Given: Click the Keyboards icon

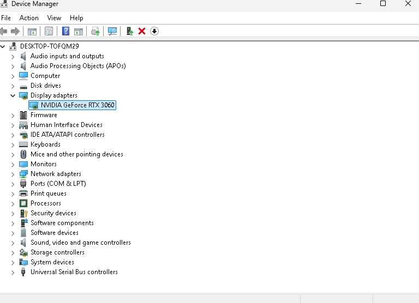Looking at the screenshot, I should [23, 144].
